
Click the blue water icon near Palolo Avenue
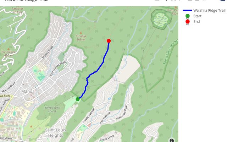[109, 99]
